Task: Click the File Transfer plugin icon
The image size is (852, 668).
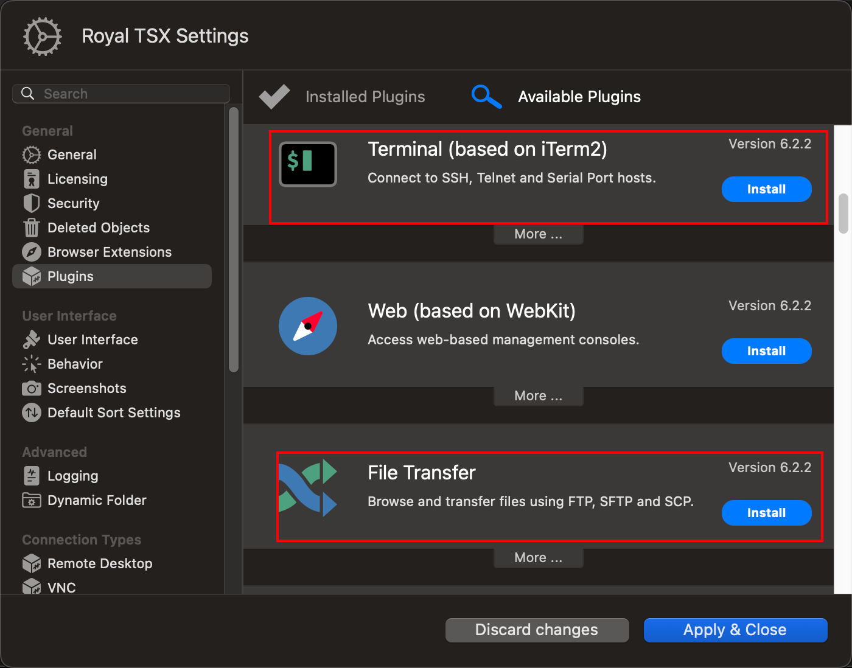Action: [307, 487]
